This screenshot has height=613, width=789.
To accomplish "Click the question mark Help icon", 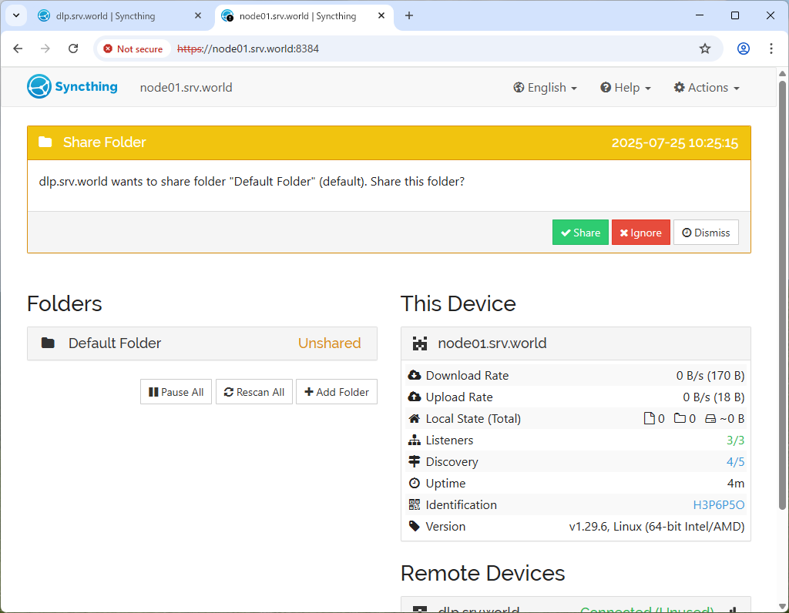I will [x=606, y=88].
